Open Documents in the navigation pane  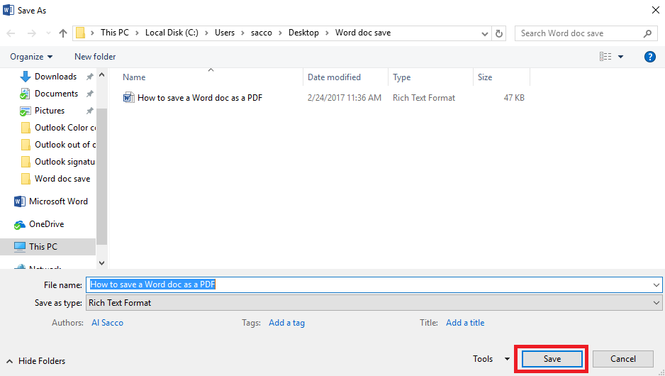pyautogui.click(x=57, y=94)
